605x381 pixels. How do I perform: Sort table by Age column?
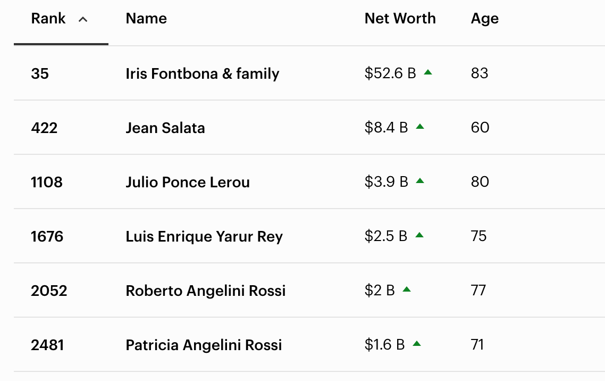pos(484,19)
